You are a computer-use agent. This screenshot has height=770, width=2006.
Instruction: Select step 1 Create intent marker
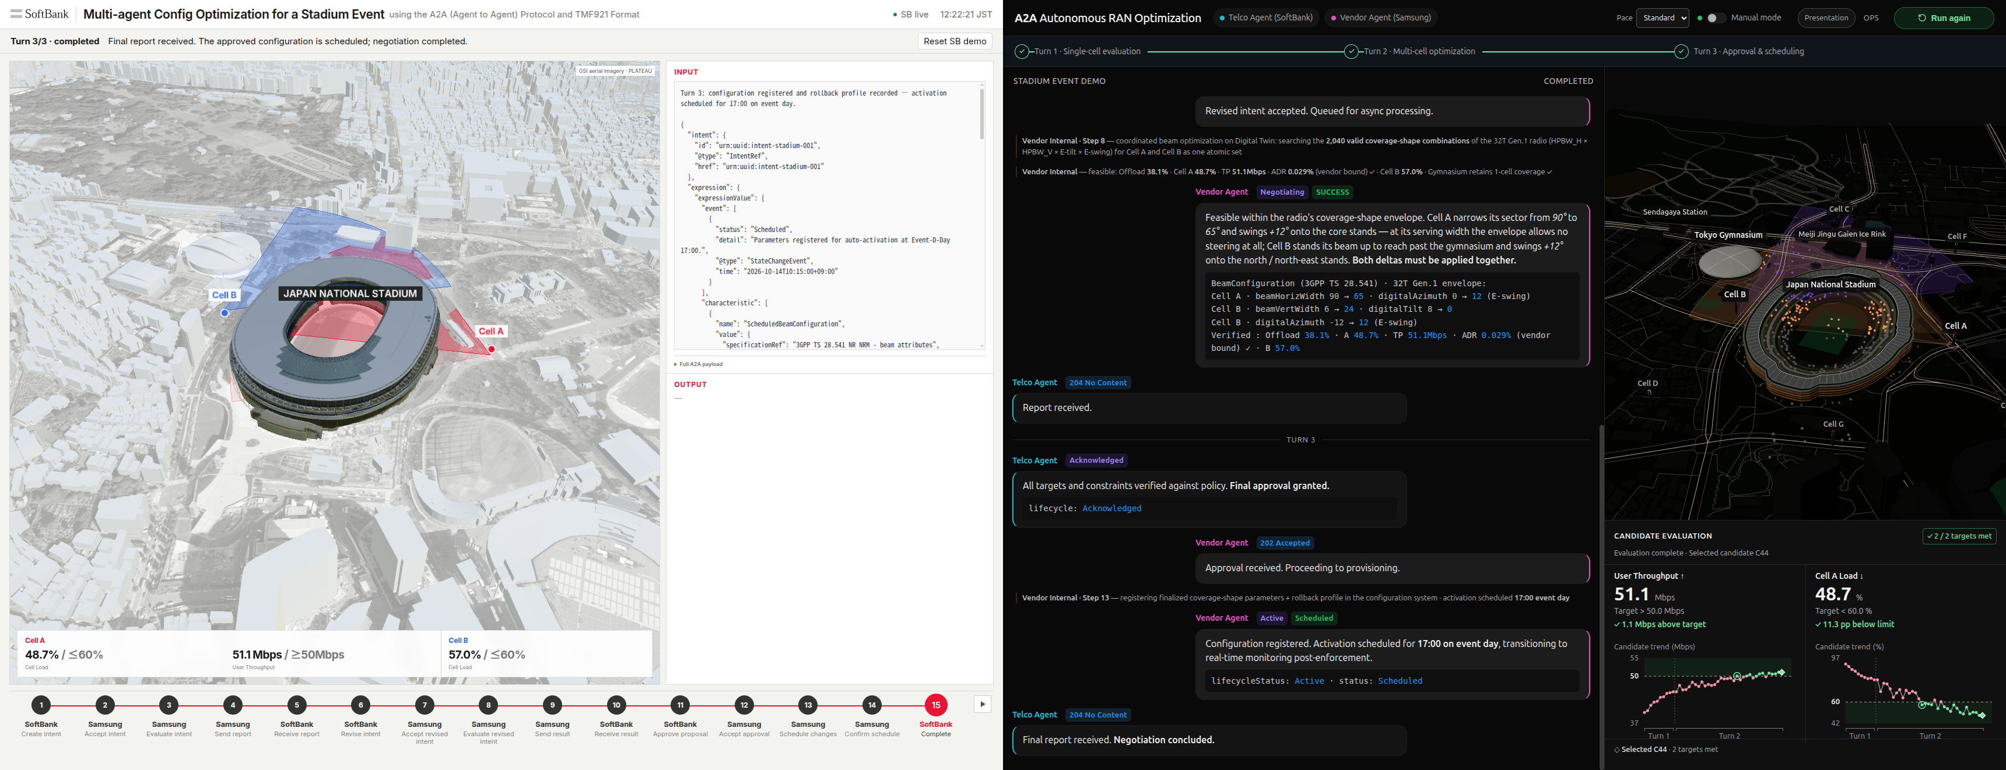(x=41, y=705)
